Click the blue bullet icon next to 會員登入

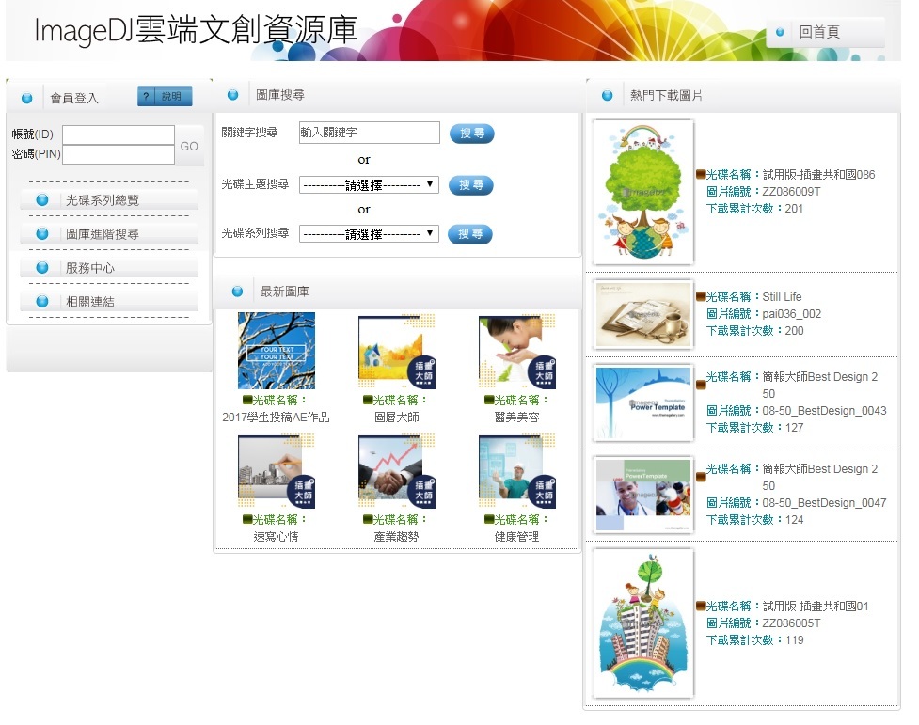click(x=27, y=98)
